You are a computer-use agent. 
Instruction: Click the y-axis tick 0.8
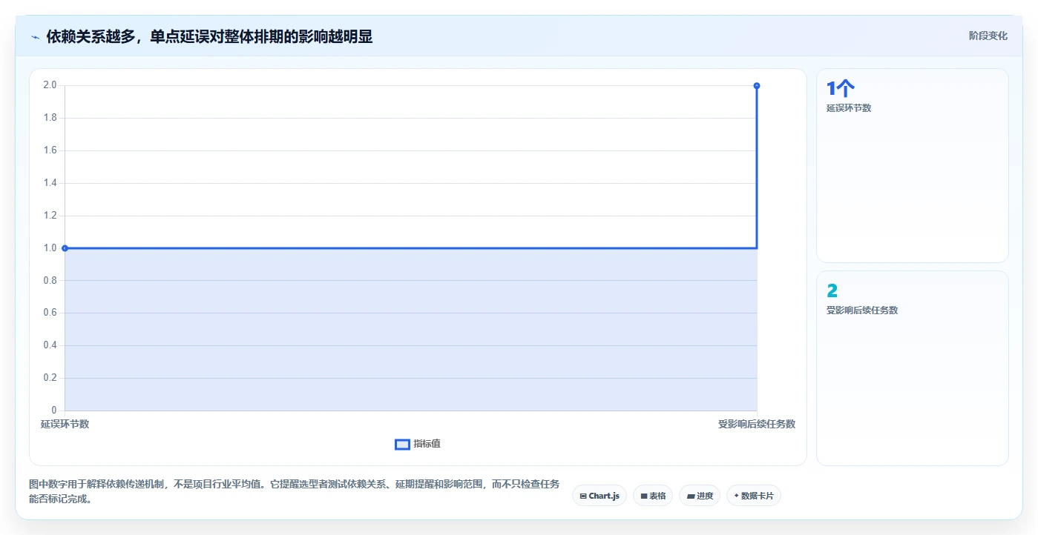[50, 280]
